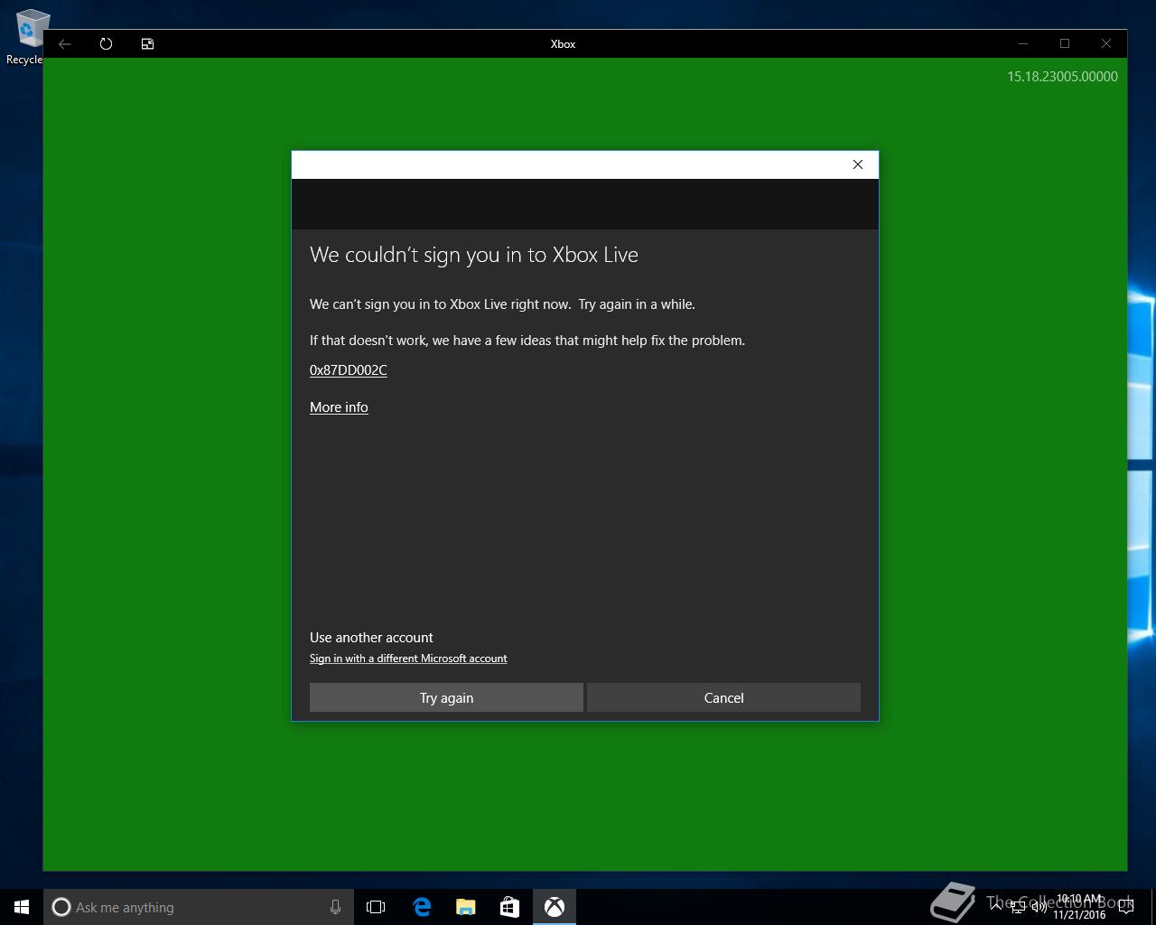Open the Action Center notifications icon
Image resolution: width=1156 pixels, height=925 pixels.
(x=1126, y=907)
